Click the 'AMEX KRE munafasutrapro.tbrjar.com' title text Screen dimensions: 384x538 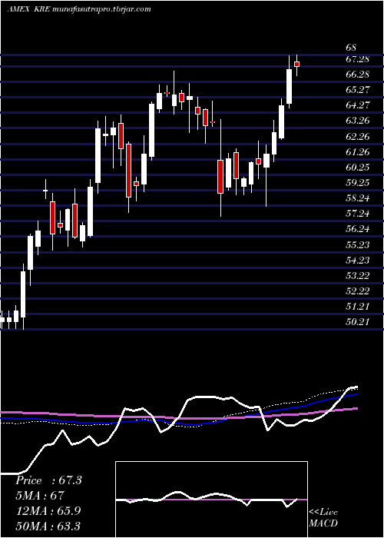79,9
